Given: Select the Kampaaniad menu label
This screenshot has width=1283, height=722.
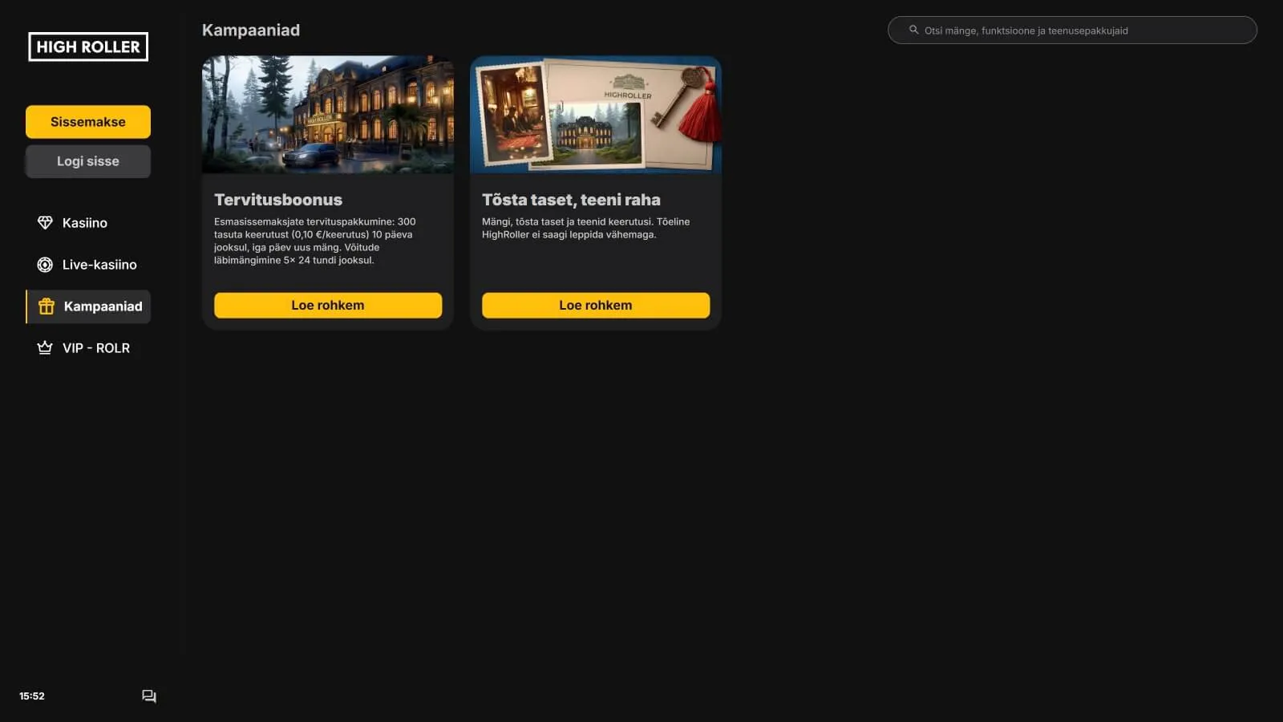Looking at the screenshot, I should click(103, 306).
